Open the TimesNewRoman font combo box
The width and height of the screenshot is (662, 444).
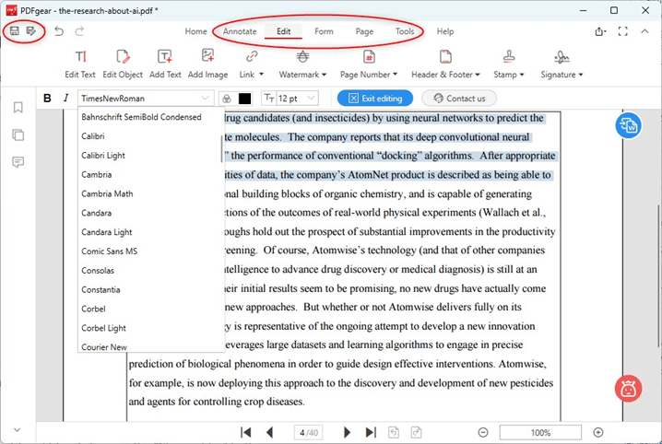coord(146,99)
